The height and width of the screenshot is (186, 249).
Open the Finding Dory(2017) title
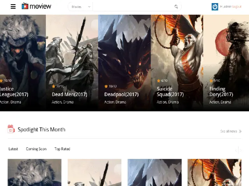click(x=221, y=91)
